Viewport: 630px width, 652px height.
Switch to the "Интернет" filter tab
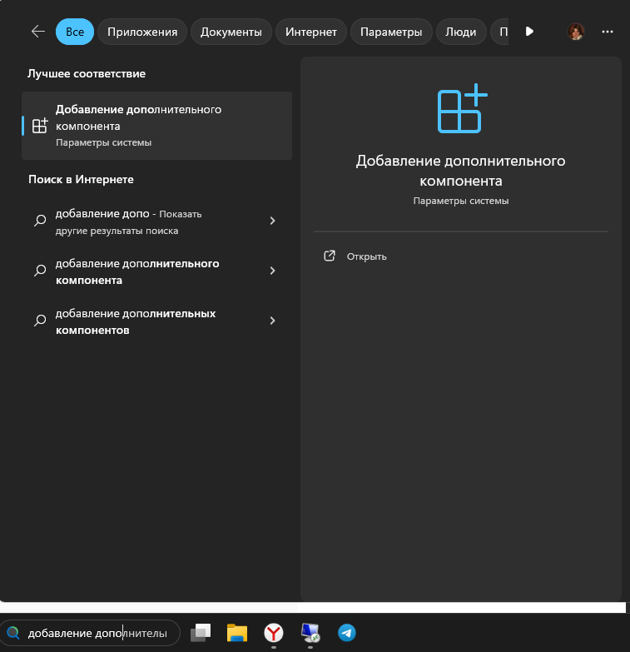tap(311, 32)
